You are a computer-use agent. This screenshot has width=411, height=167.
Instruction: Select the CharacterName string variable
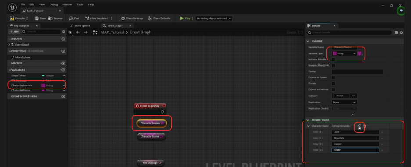point(21,90)
